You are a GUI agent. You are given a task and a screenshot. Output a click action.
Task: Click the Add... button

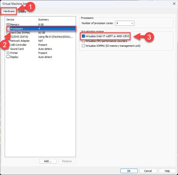48,161
